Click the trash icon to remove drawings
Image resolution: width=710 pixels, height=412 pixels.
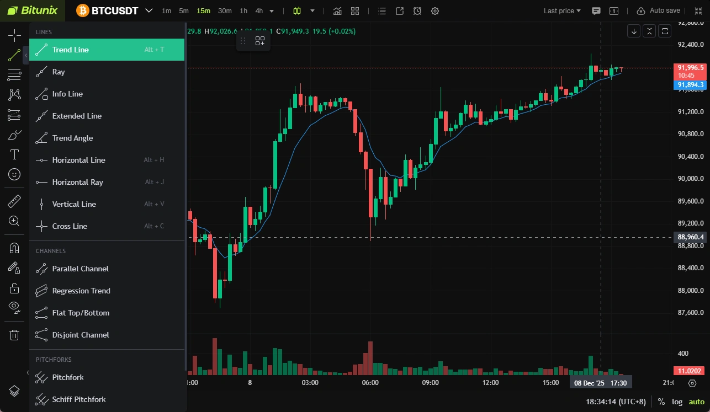click(x=14, y=335)
